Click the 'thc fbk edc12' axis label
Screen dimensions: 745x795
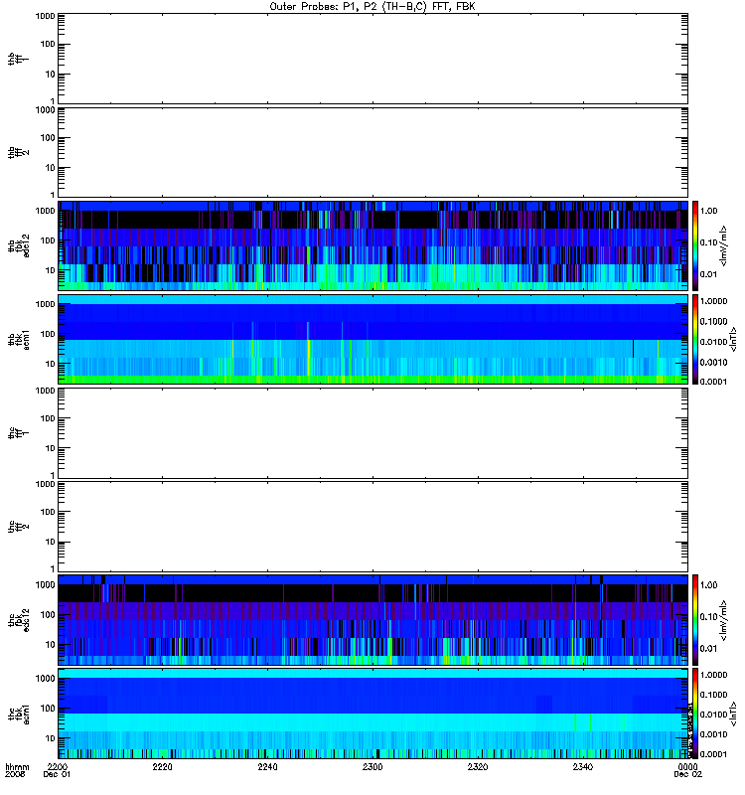[19, 620]
